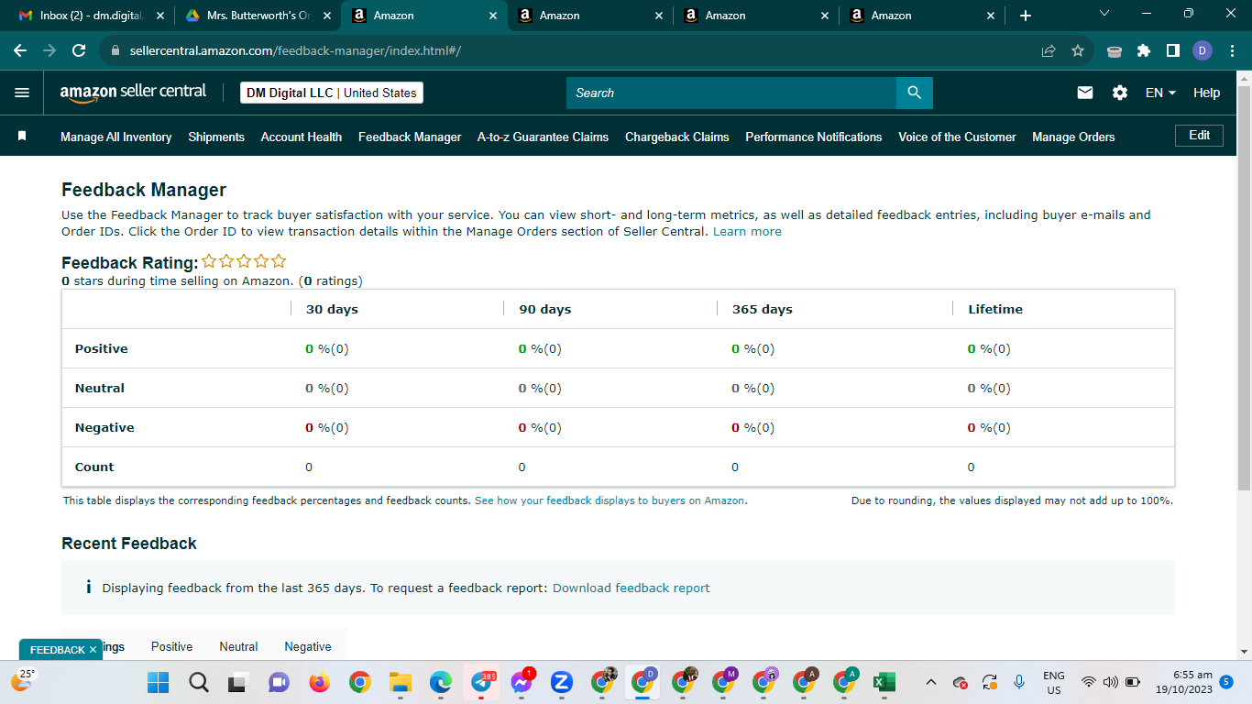The width and height of the screenshot is (1252, 704).
Task: Open the weather widget showing 25°
Action: pos(22,679)
